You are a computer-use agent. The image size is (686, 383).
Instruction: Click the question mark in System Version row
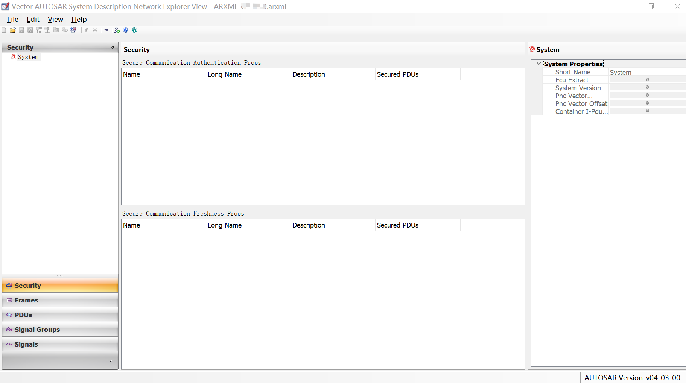point(647,87)
